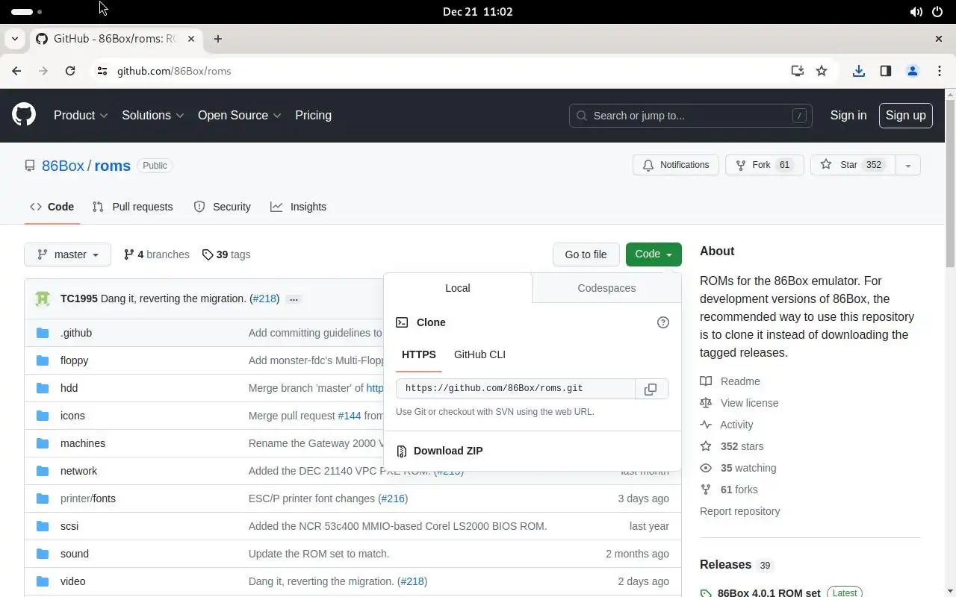Copy the HTTPS clone URL
Viewport: 956px width, 597px height.
(x=651, y=389)
